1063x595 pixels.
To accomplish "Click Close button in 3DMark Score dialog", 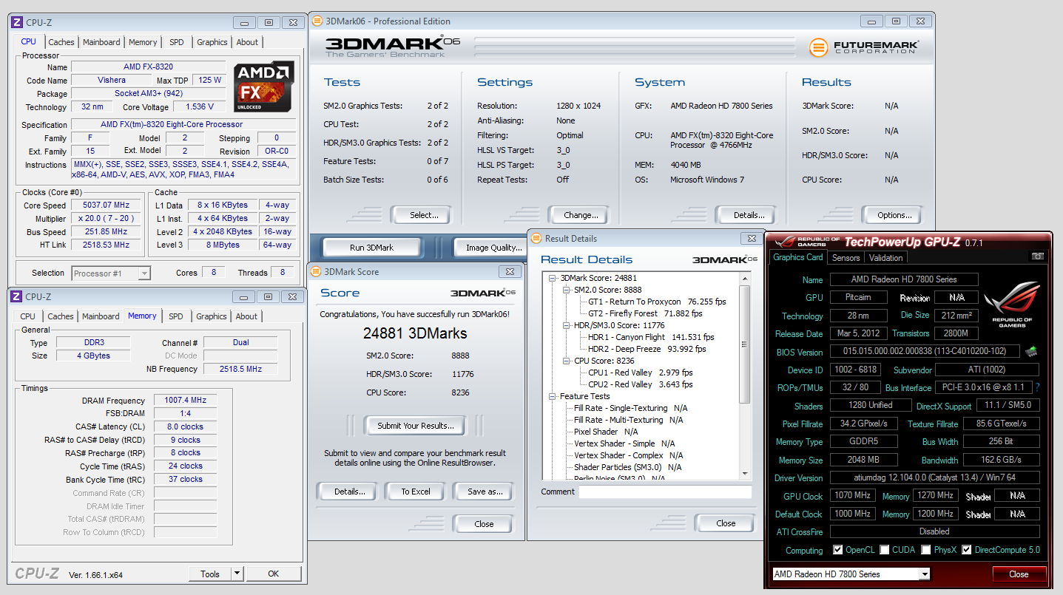I will point(484,523).
